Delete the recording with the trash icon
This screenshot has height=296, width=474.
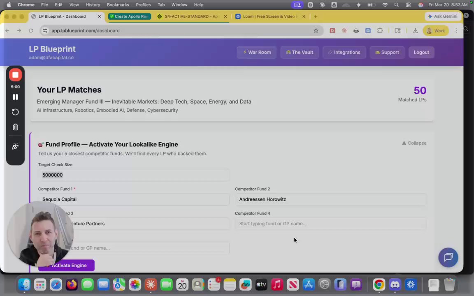coord(15,127)
